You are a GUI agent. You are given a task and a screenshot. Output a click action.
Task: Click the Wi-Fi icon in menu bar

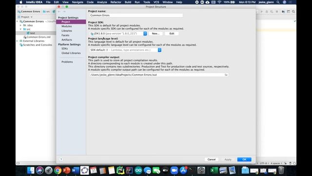point(219,2)
